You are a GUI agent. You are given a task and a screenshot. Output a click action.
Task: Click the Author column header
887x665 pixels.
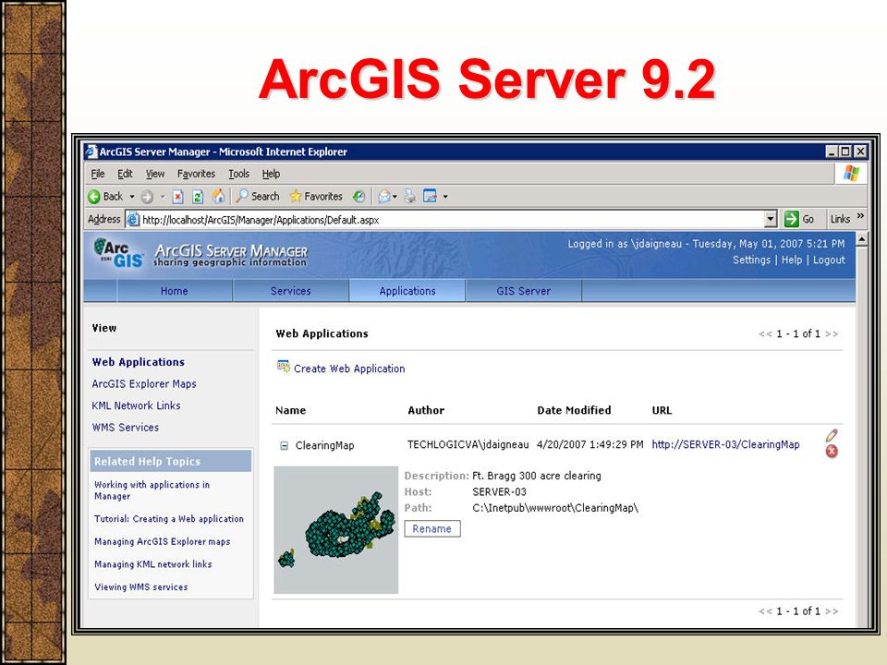pos(426,410)
